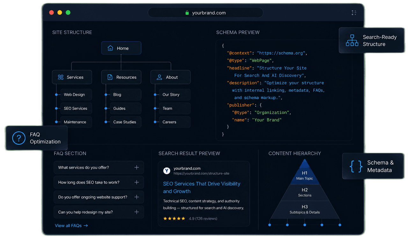Select the H1 Main Topic pyramid tier

[x=305, y=172]
